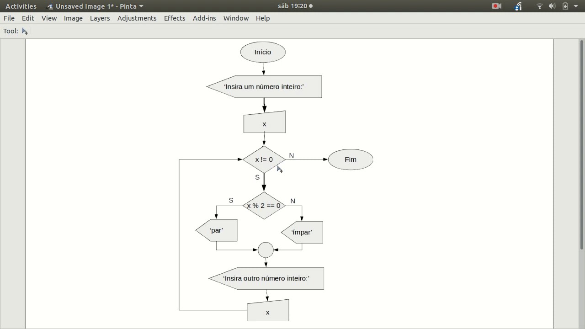Open the View menu
This screenshot has height=329, width=585.
pos(49,18)
